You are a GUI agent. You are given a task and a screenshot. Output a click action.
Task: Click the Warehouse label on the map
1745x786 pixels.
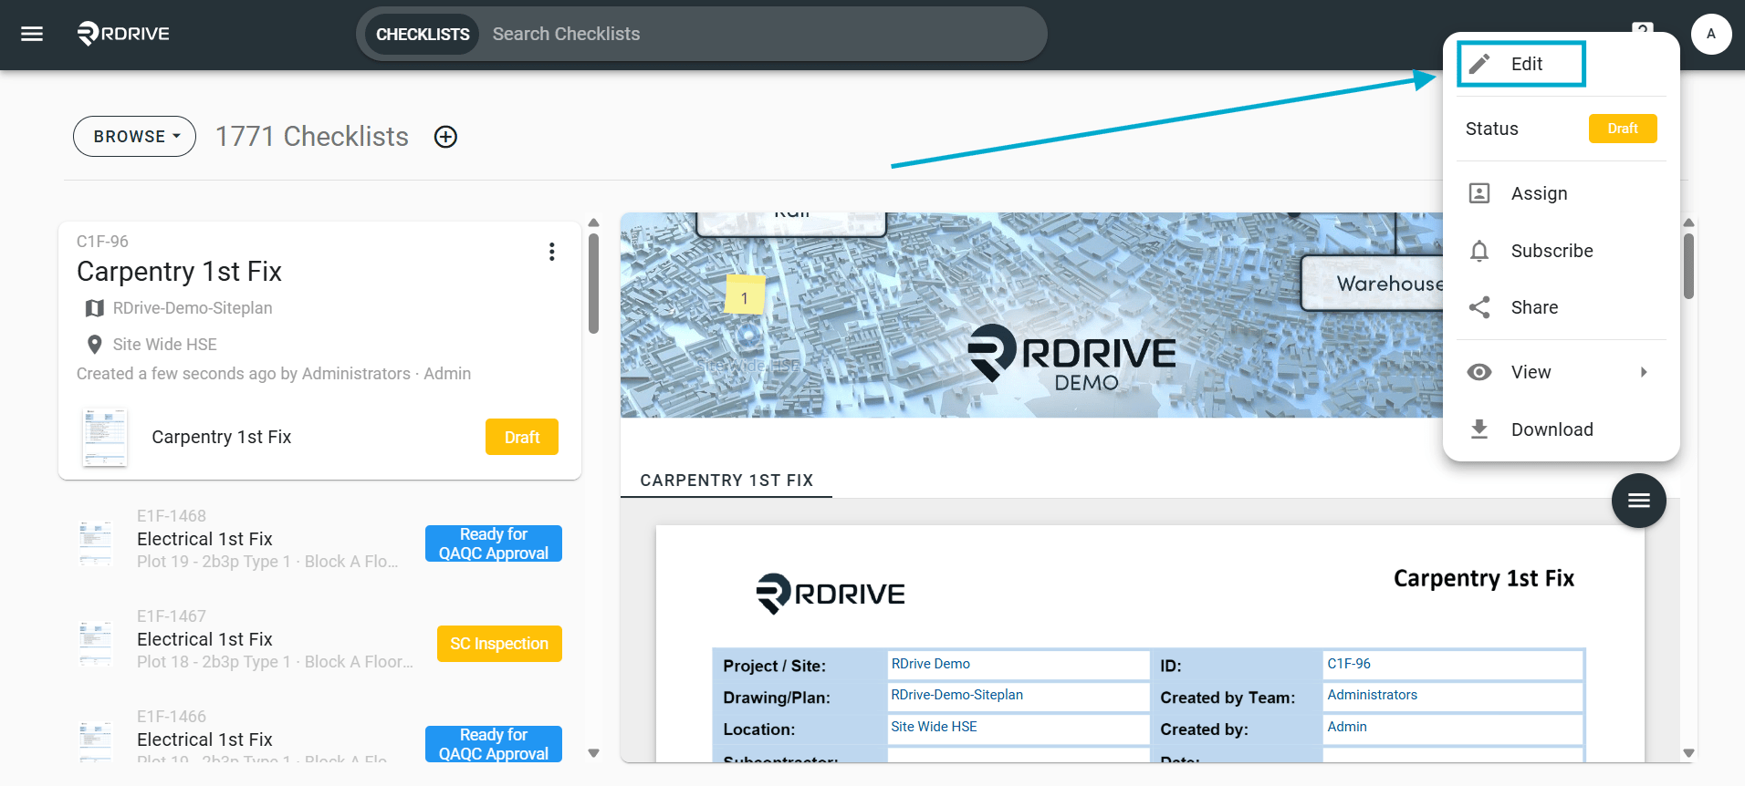[1390, 284]
